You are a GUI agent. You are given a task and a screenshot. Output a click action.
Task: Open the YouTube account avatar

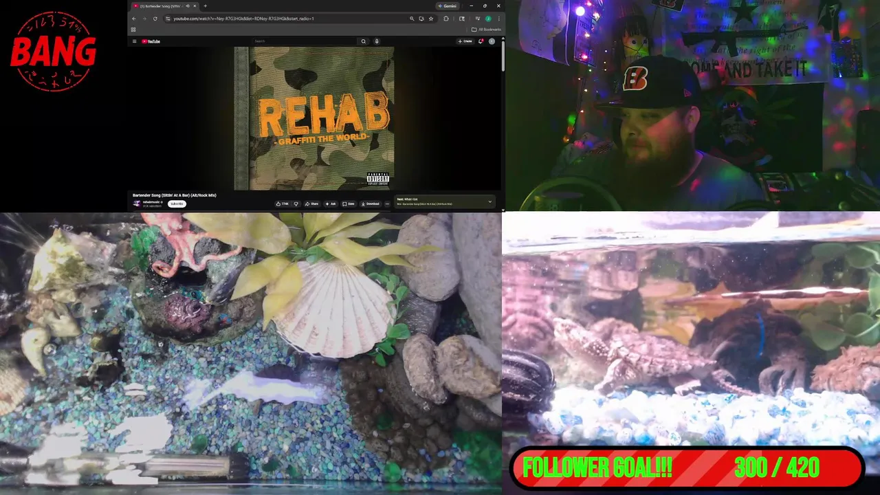(492, 41)
